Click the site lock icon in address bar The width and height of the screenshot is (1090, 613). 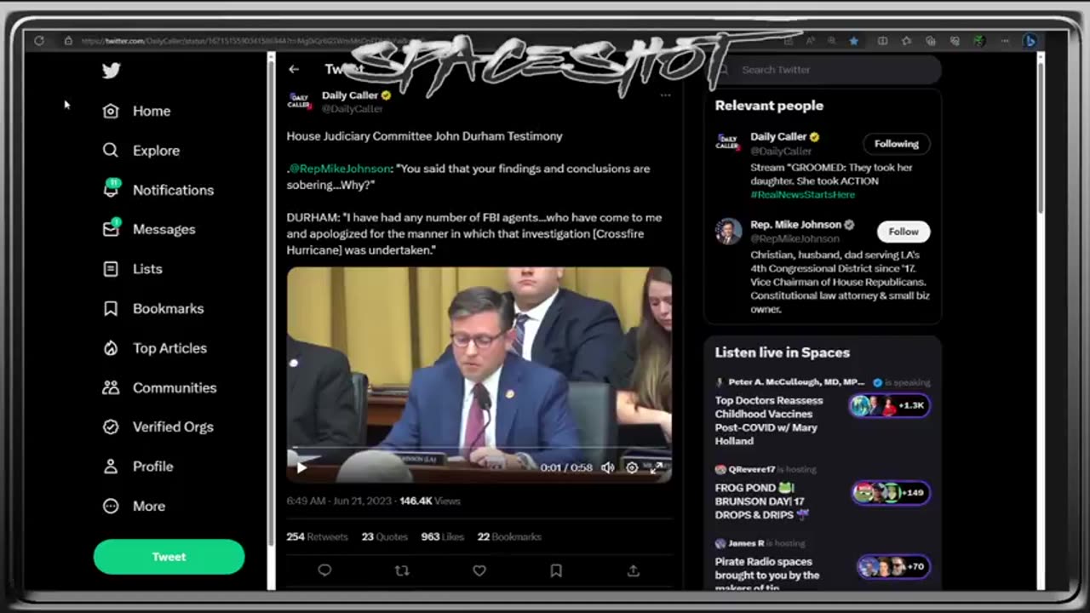(68, 40)
